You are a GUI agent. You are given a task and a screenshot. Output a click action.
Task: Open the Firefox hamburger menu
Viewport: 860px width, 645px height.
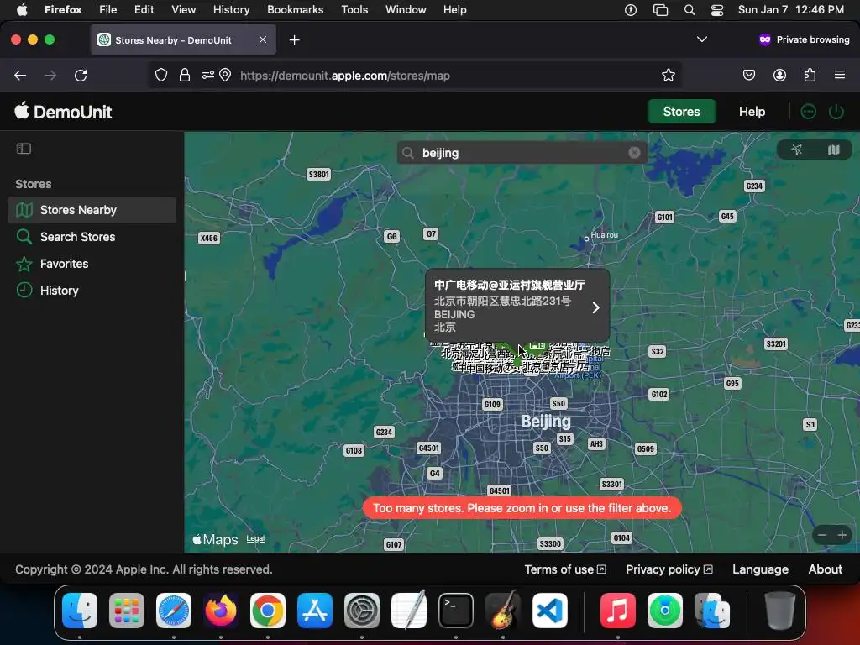tap(839, 75)
